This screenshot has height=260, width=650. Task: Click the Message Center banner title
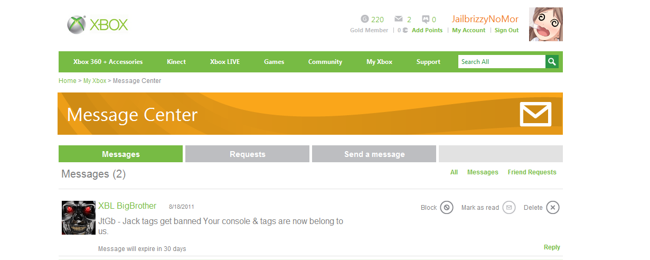point(133,115)
